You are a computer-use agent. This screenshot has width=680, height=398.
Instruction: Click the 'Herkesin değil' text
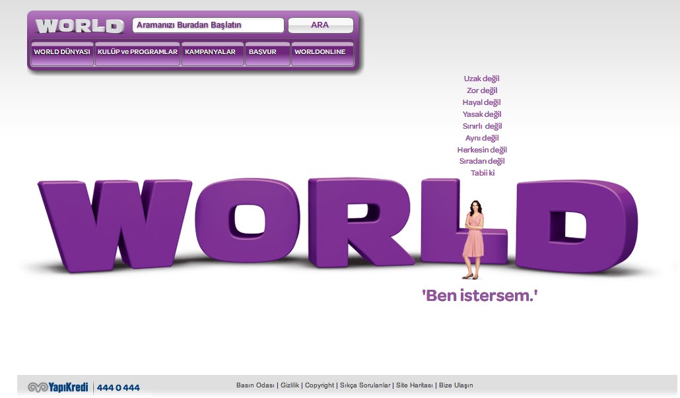[482, 150]
